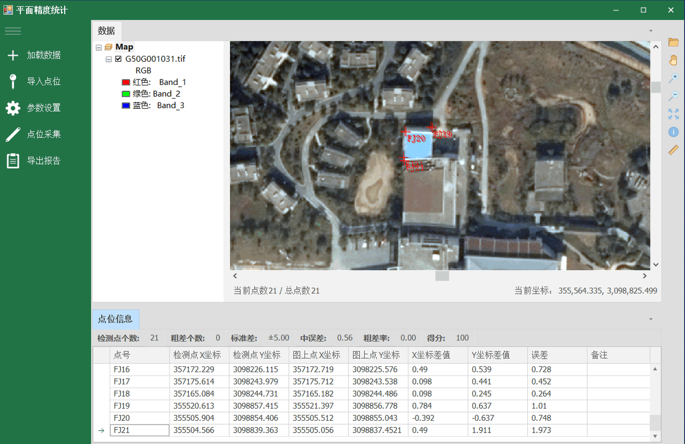This screenshot has width=685, height=444.
Task: Select the RGB tree row
Action: click(x=143, y=70)
